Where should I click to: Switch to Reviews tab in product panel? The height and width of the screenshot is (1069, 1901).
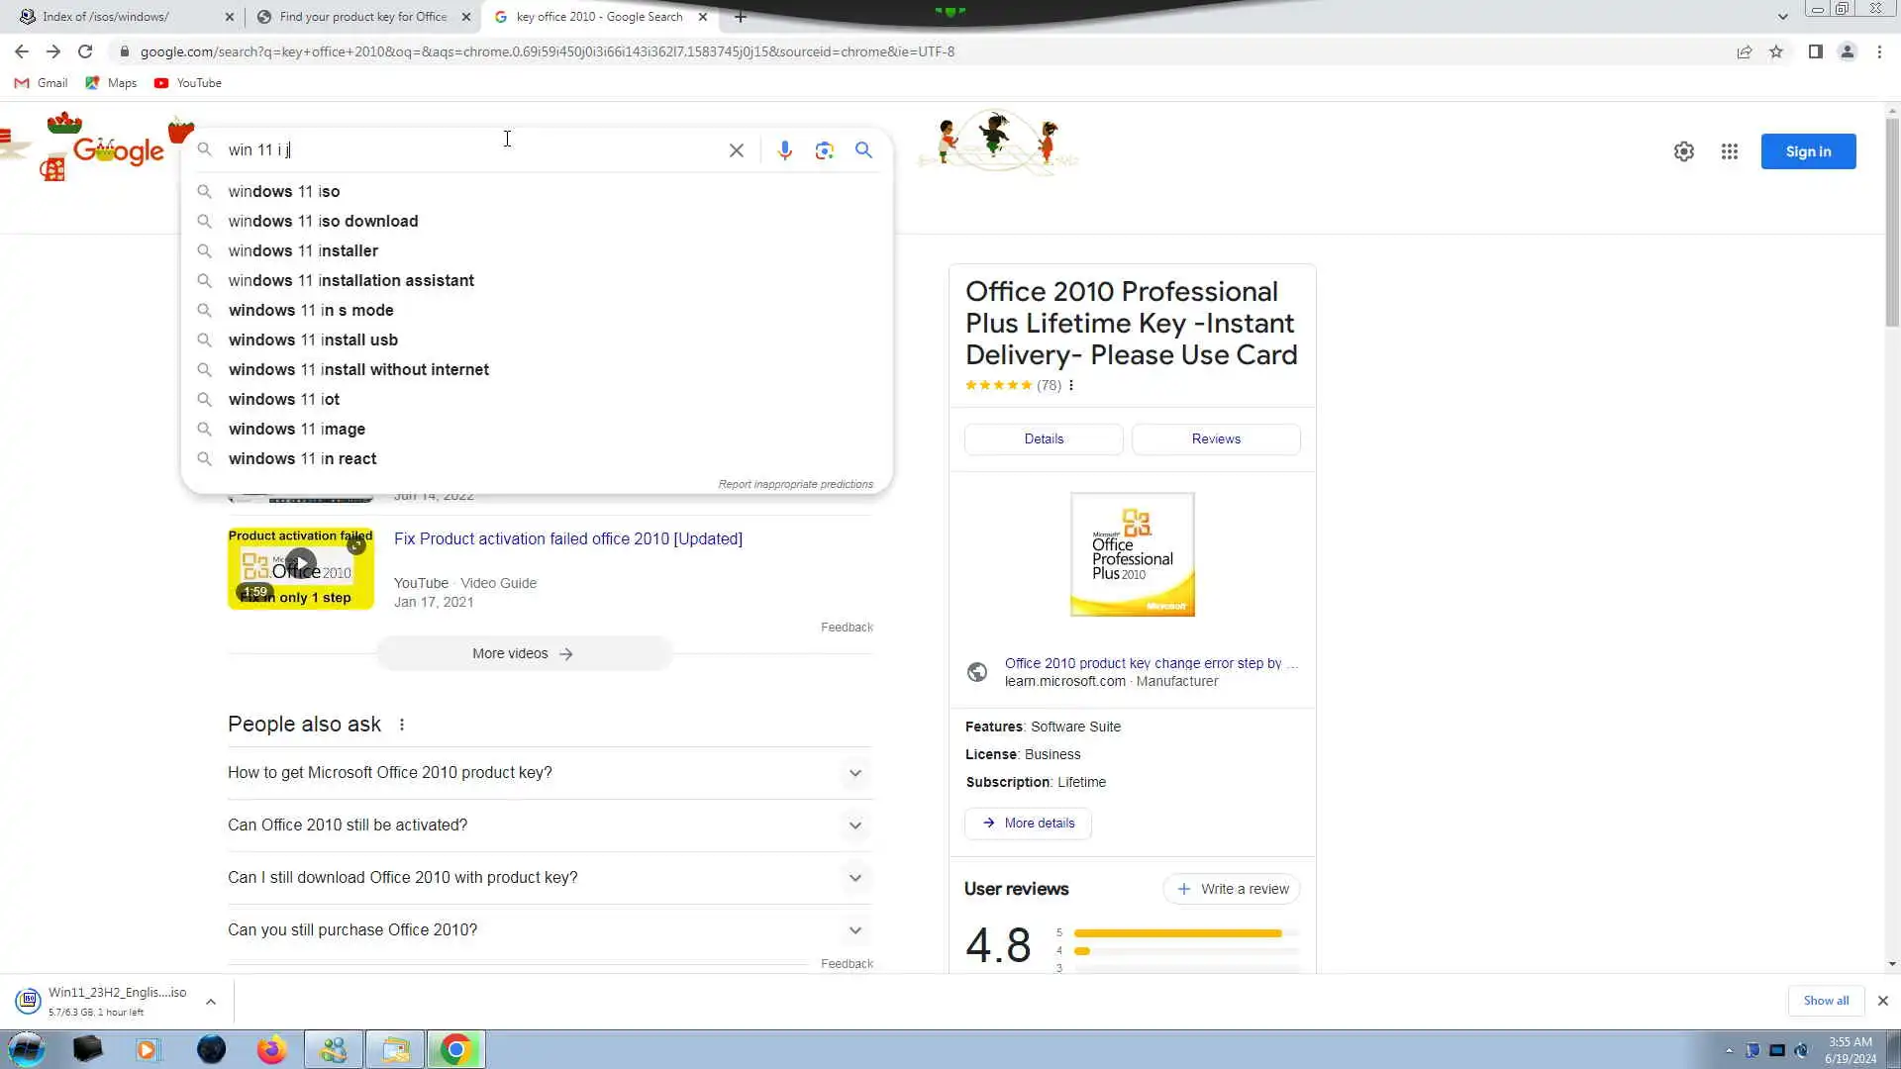pos(1215,438)
